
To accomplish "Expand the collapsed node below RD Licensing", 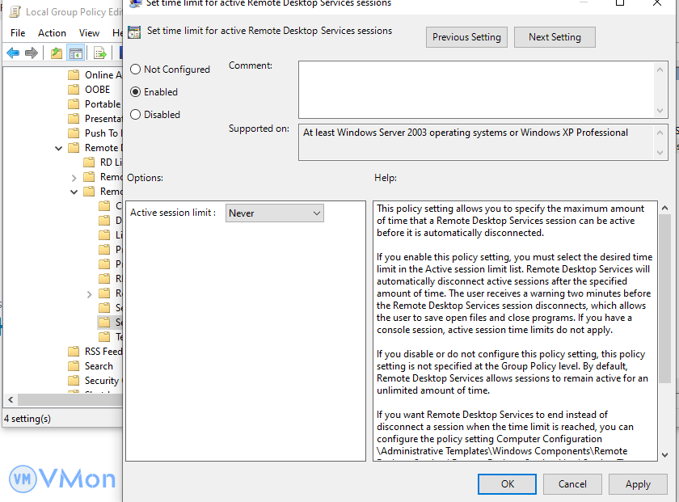I will [x=74, y=177].
